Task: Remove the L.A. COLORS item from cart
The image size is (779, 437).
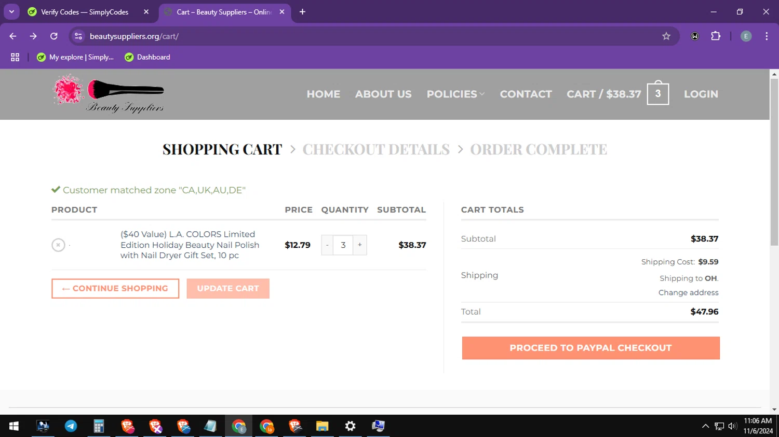Action: tap(58, 245)
